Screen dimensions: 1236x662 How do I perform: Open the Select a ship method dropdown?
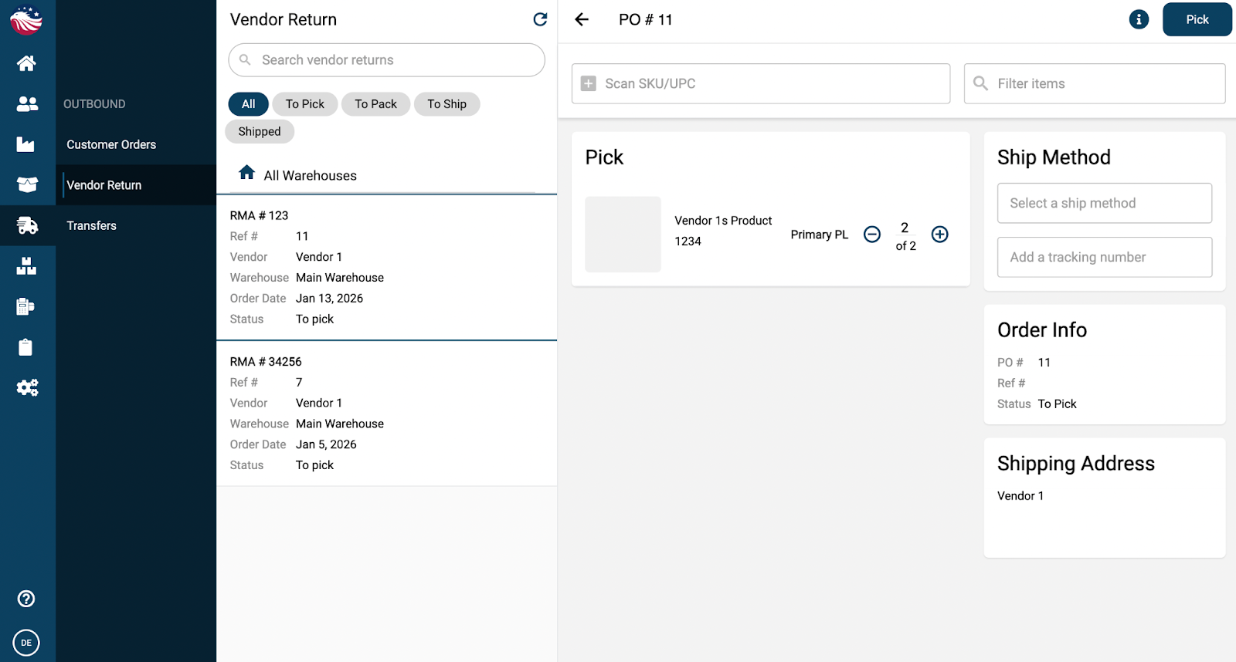[1104, 203]
